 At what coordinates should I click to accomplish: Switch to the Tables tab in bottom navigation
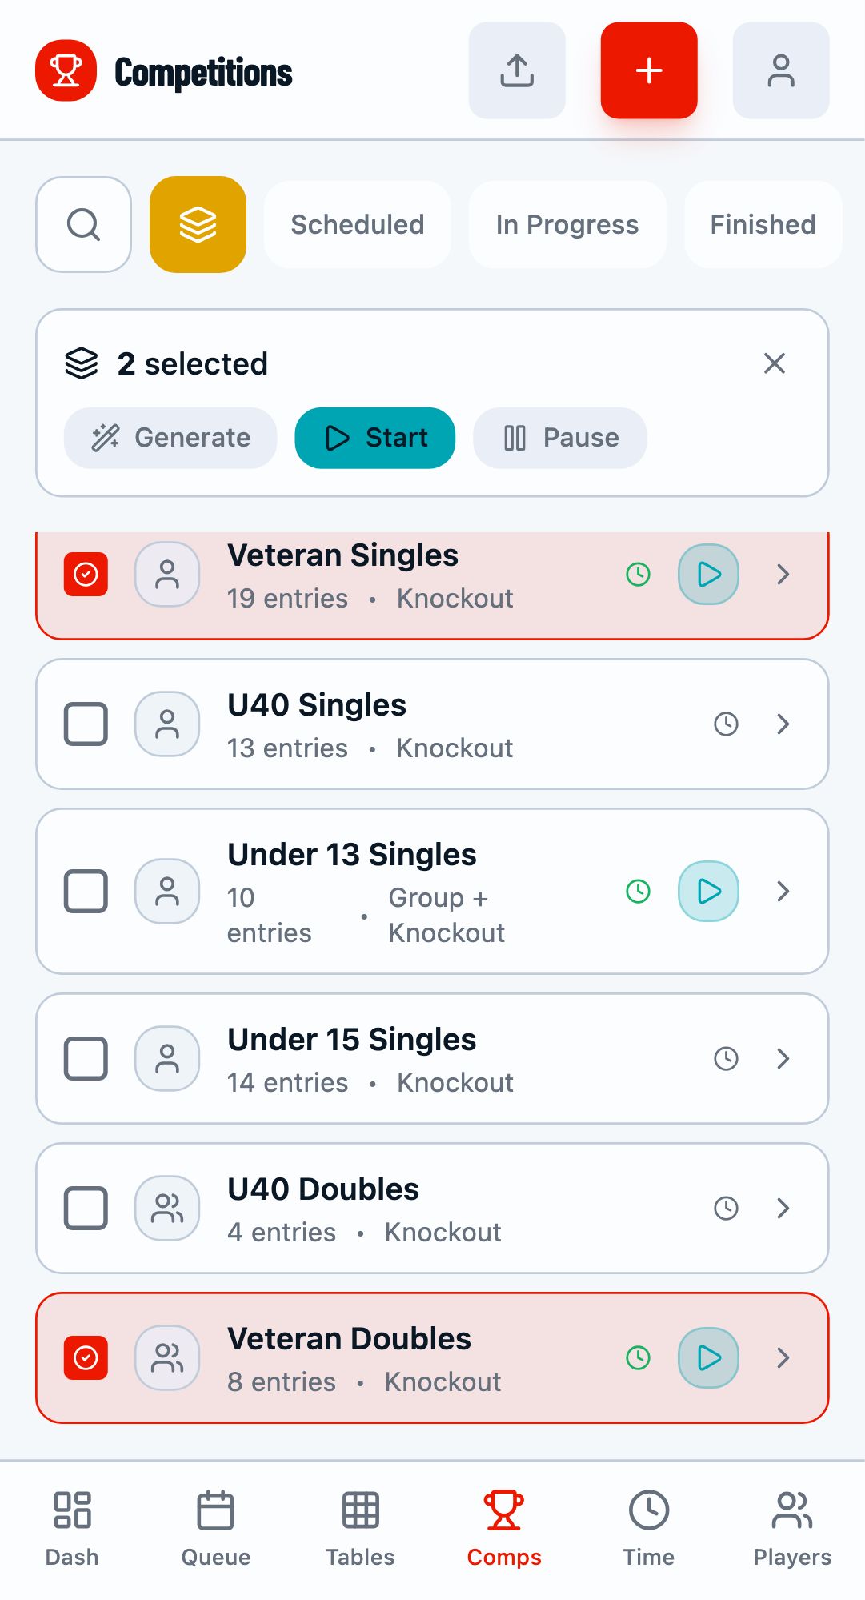point(360,1527)
